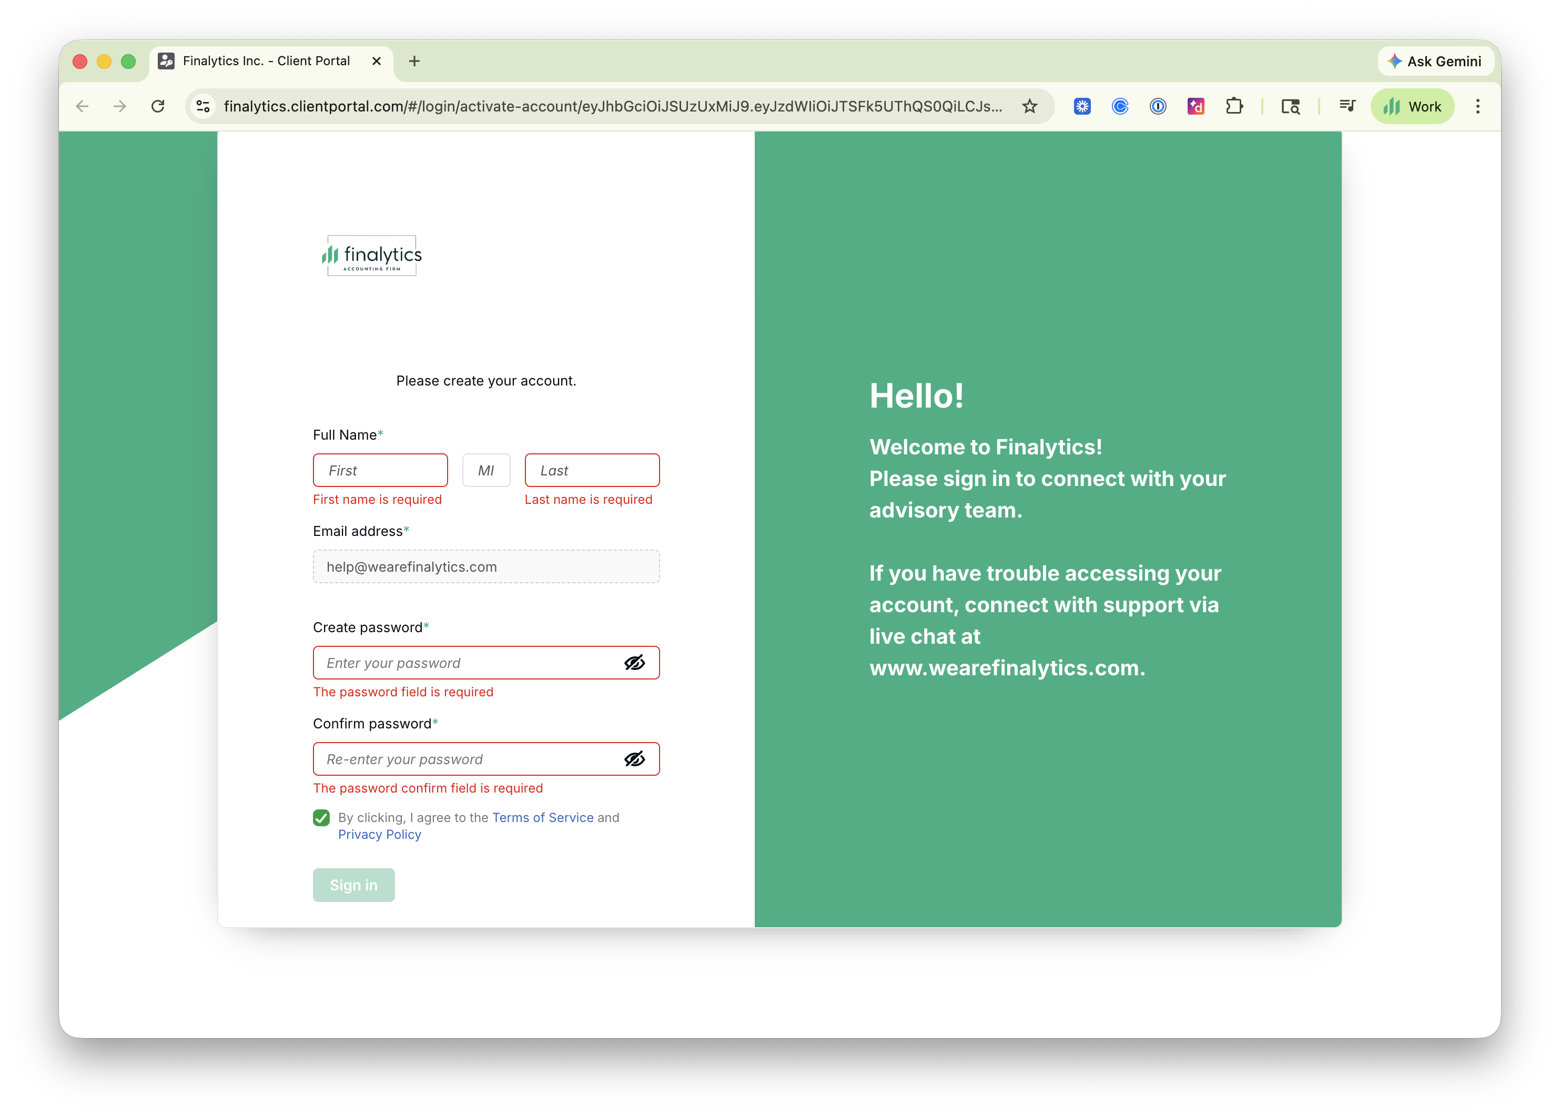This screenshot has height=1116, width=1560.
Task: Open the Work profile menu
Action: (x=1412, y=107)
